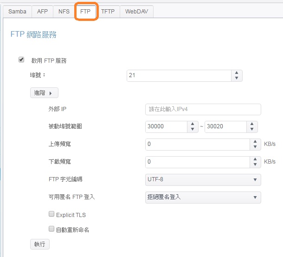Go to the TFTP tab
The image size is (283, 257).
click(108, 12)
